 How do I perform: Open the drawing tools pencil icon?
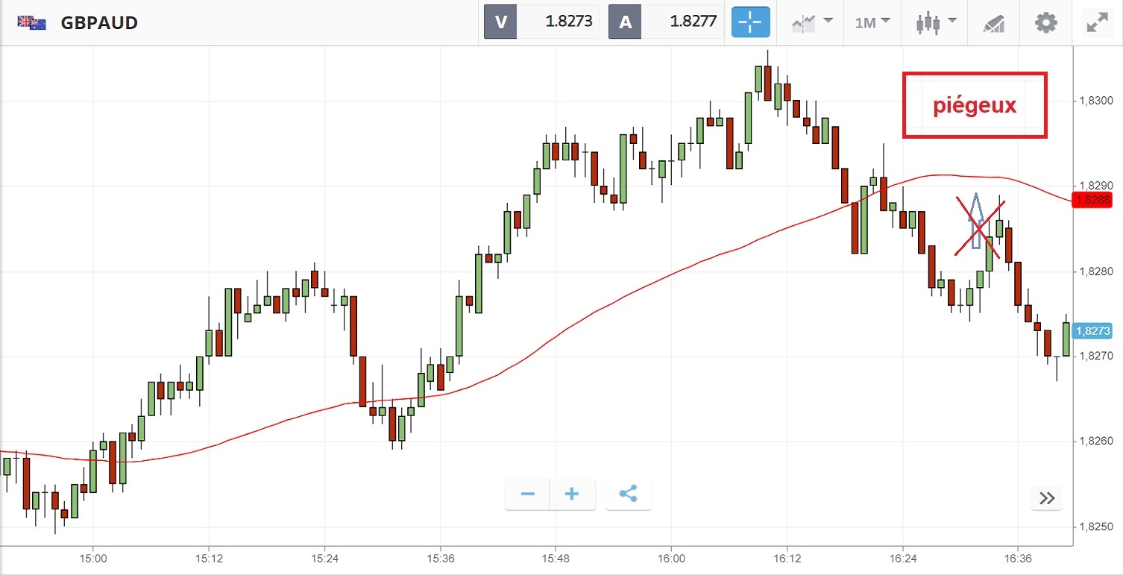[994, 22]
